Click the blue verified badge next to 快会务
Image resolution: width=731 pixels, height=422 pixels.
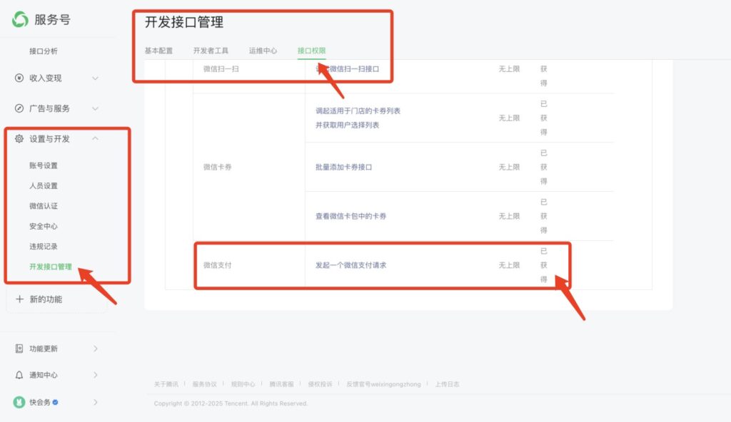coord(56,402)
